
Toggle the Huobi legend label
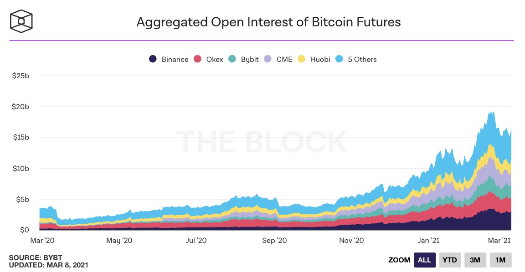point(319,59)
